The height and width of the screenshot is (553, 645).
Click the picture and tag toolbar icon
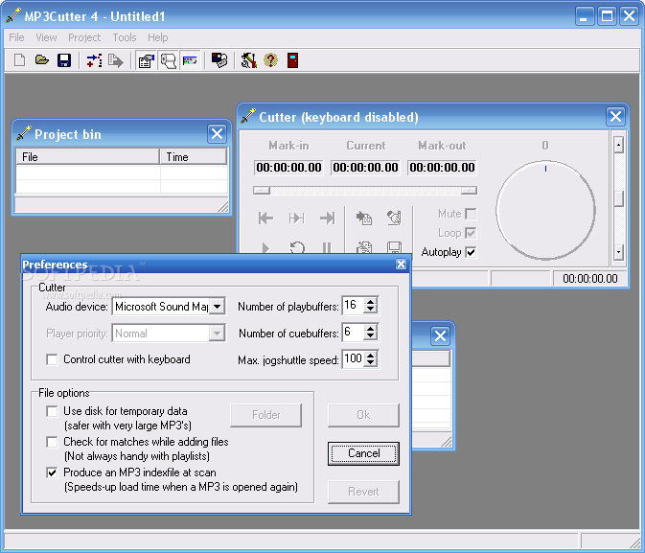(x=219, y=60)
